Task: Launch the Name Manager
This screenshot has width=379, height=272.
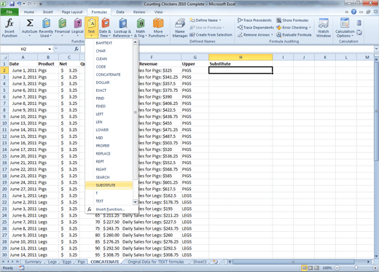Action: tap(180, 28)
